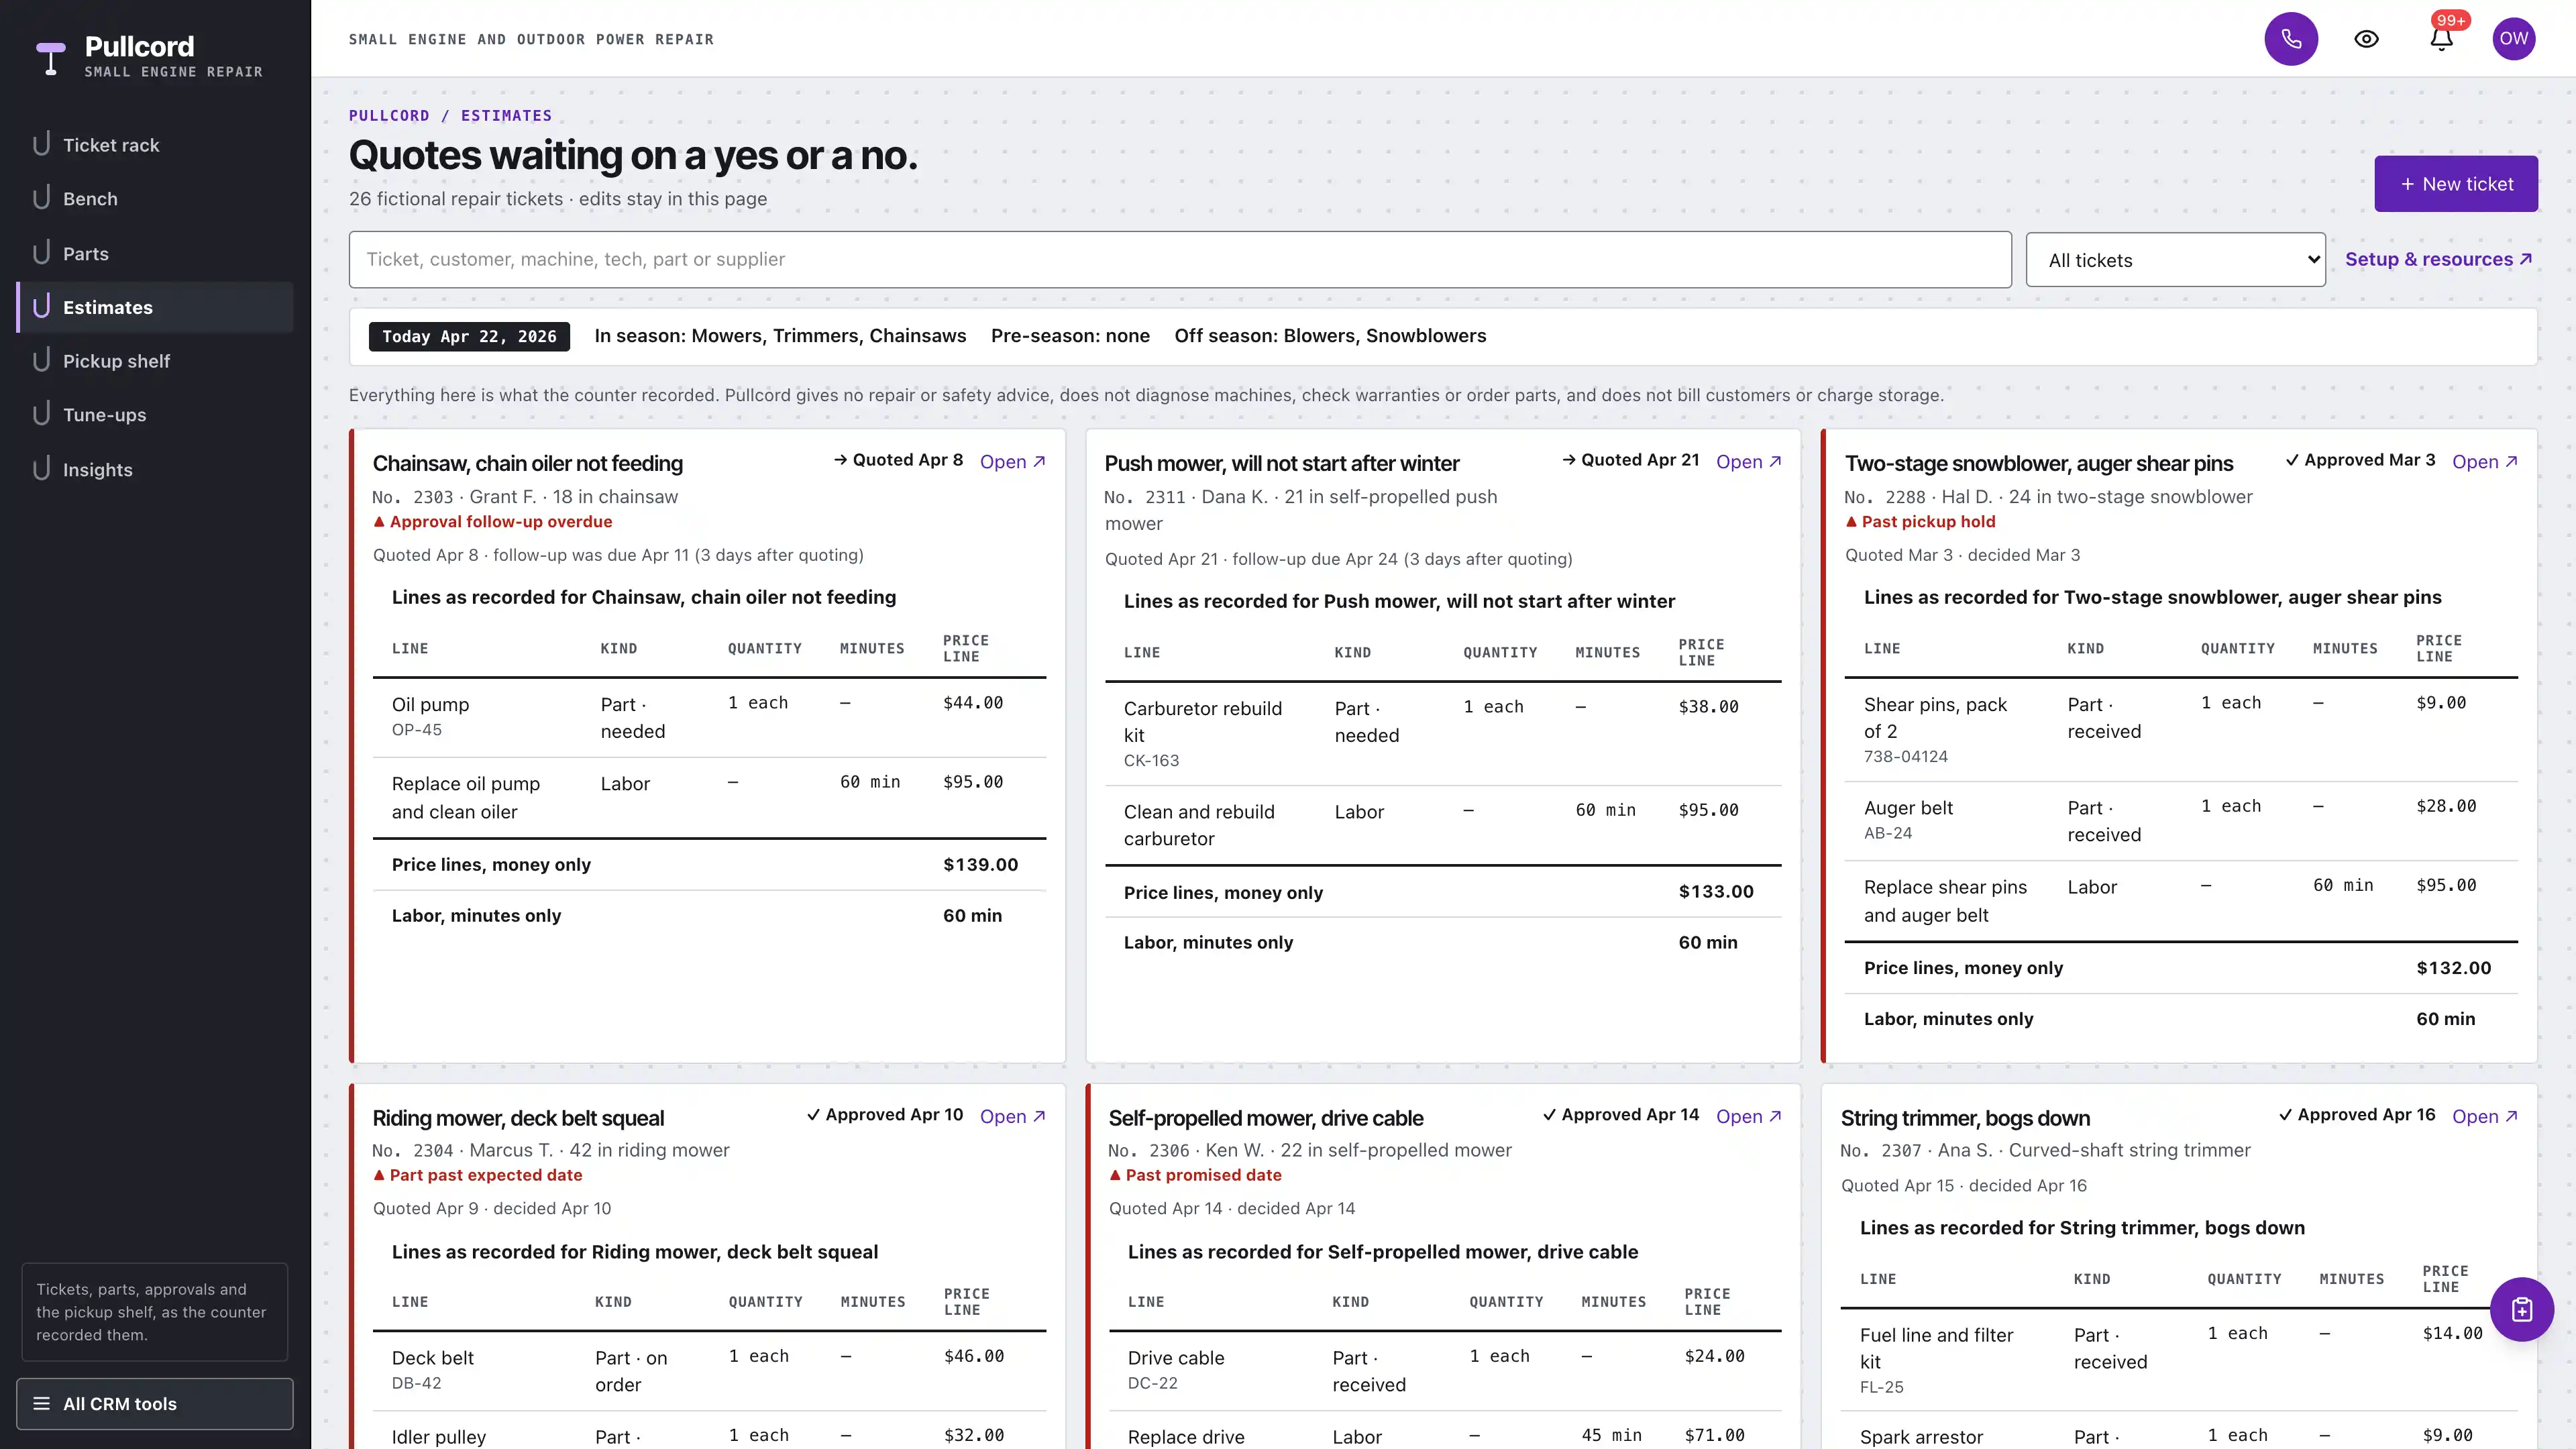Click the Past promised date warning
This screenshot has height=1449, width=2576.
tap(1195, 1175)
